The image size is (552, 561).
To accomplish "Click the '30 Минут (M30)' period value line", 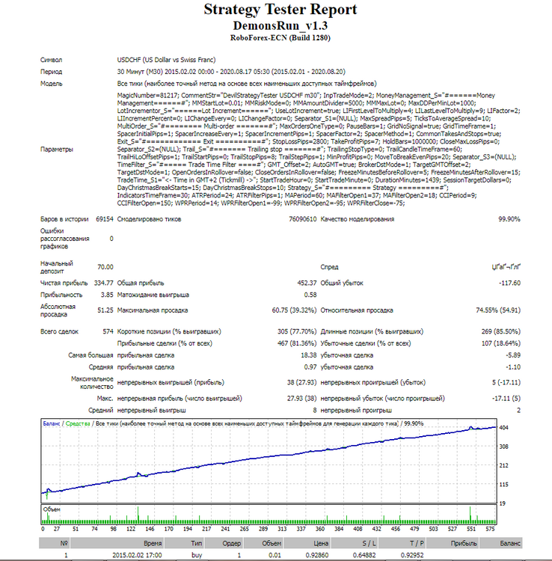I will (x=231, y=72).
